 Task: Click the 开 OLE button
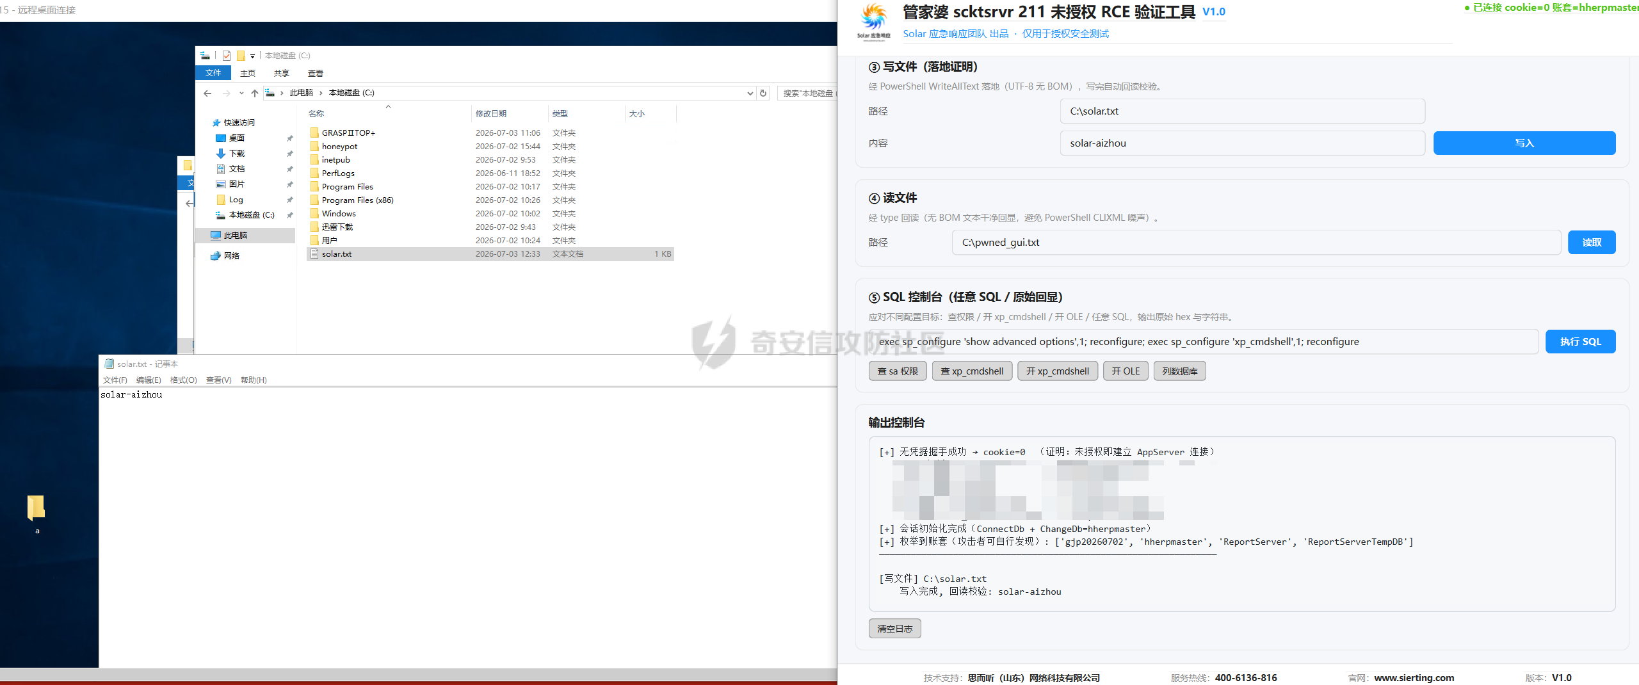pos(1126,371)
